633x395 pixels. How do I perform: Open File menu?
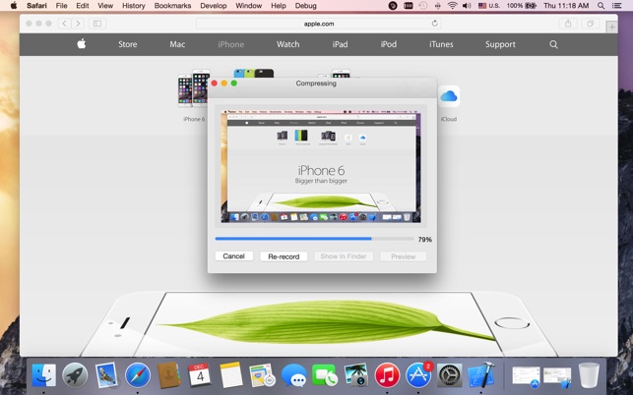point(61,6)
